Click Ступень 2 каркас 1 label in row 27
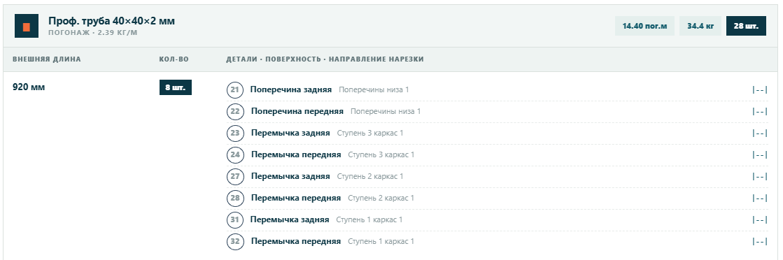The width and height of the screenshot is (783, 260). (x=370, y=176)
